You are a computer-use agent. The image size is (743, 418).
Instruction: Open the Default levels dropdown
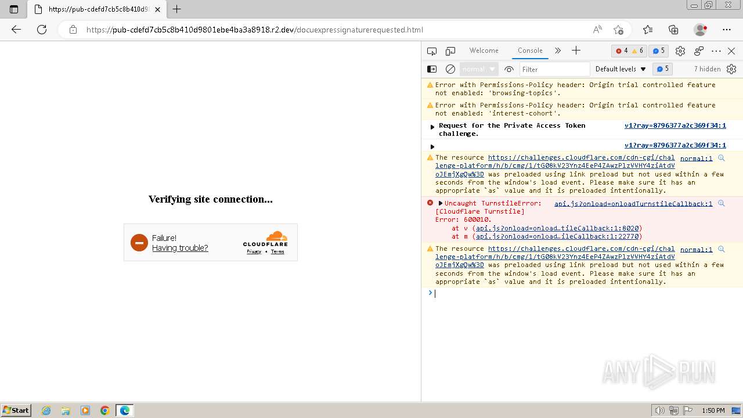tap(621, 69)
